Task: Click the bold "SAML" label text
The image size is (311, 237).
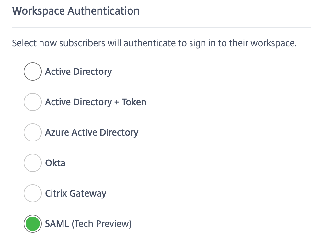Action: tap(57, 224)
